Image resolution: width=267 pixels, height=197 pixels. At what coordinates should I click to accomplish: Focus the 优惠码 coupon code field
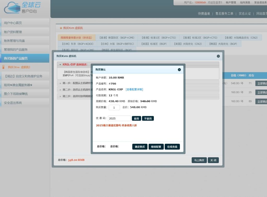pos(119,118)
